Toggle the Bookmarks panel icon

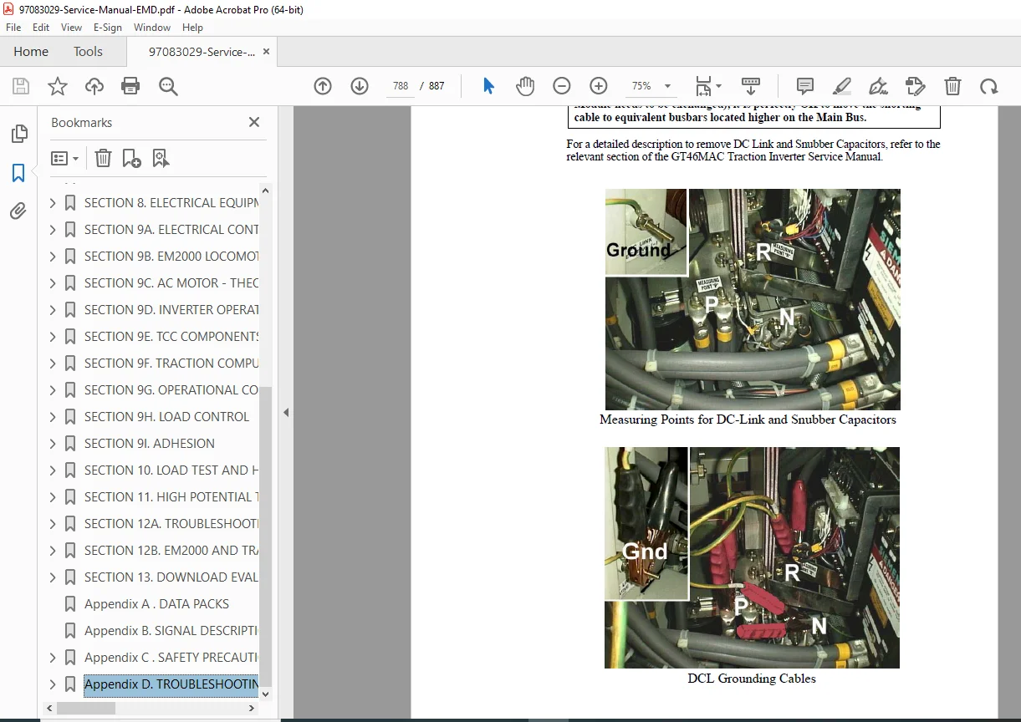click(18, 173)
